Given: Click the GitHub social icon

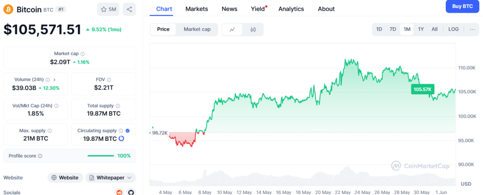Looking at the screenshot, I should 131,192.
